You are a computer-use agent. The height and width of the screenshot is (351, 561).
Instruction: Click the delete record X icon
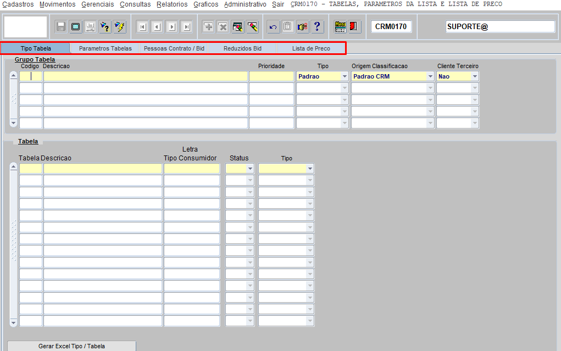[x=223, y=27]
